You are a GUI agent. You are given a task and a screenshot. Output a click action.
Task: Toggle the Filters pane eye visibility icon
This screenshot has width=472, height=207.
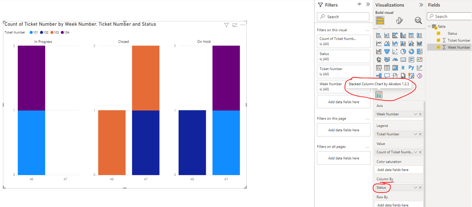click(360, 5)
